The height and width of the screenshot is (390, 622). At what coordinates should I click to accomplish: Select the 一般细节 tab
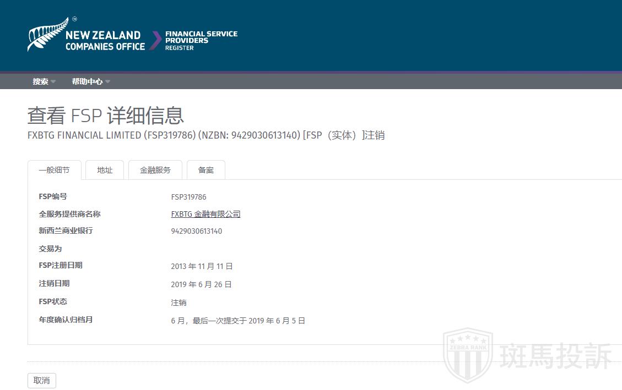tap(55, 171)
